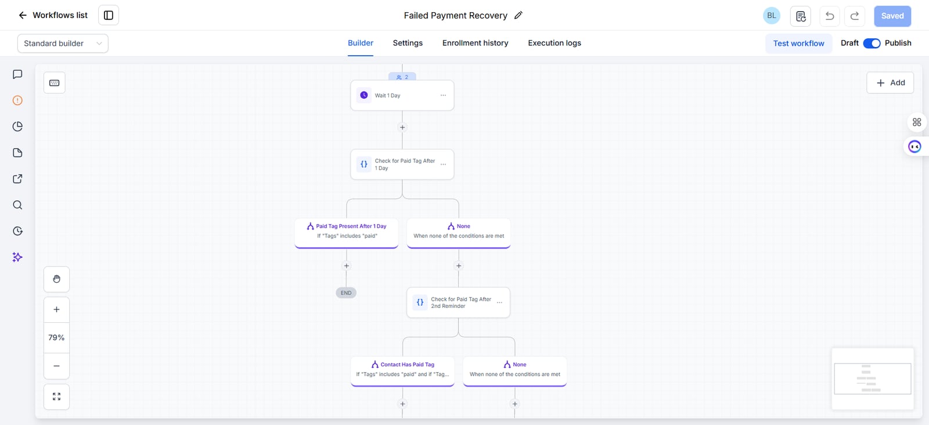Toggle the sidebar panel layout icon
This screenshot has width=929, height=425.
pos(109,15)
